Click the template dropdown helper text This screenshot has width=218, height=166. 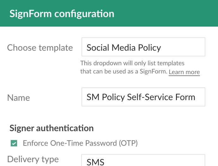pyautogui.click(x=133, y=67)
